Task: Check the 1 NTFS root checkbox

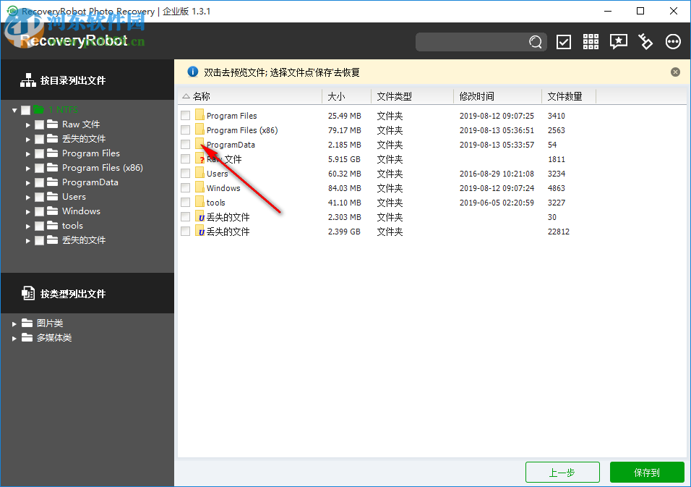Action: coord(27,109)
